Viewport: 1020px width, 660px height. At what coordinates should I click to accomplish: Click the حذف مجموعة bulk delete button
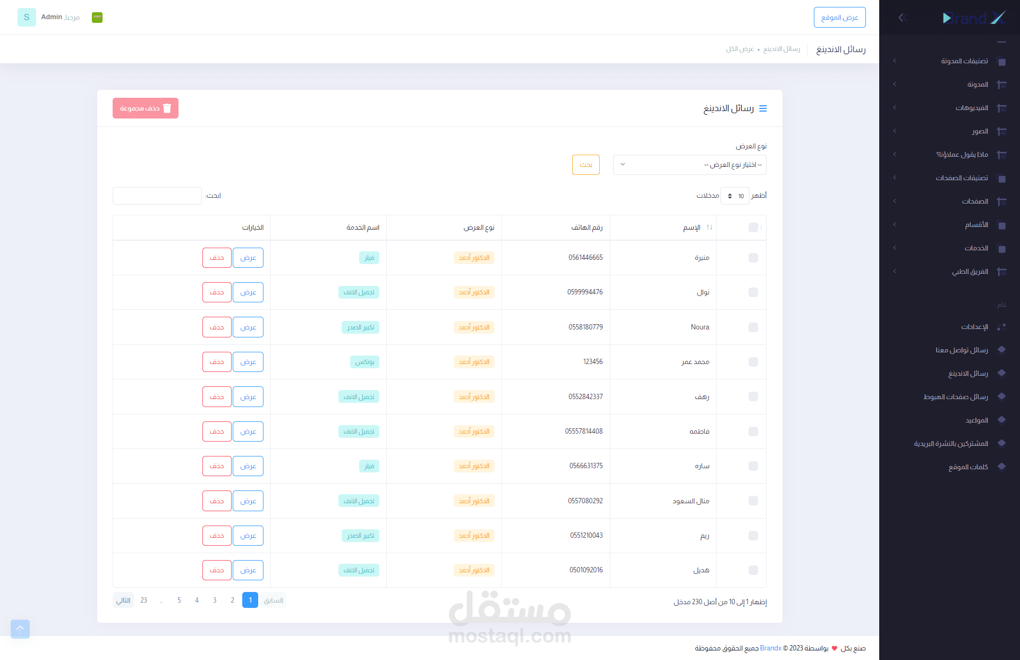coord(145,108)
